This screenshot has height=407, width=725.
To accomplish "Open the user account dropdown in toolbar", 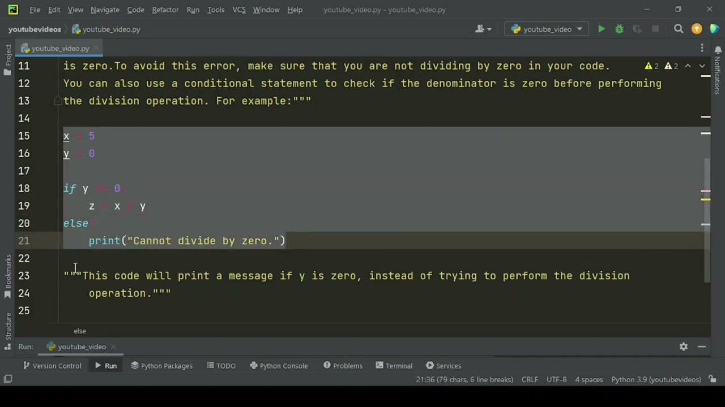I will click(483, 29).
